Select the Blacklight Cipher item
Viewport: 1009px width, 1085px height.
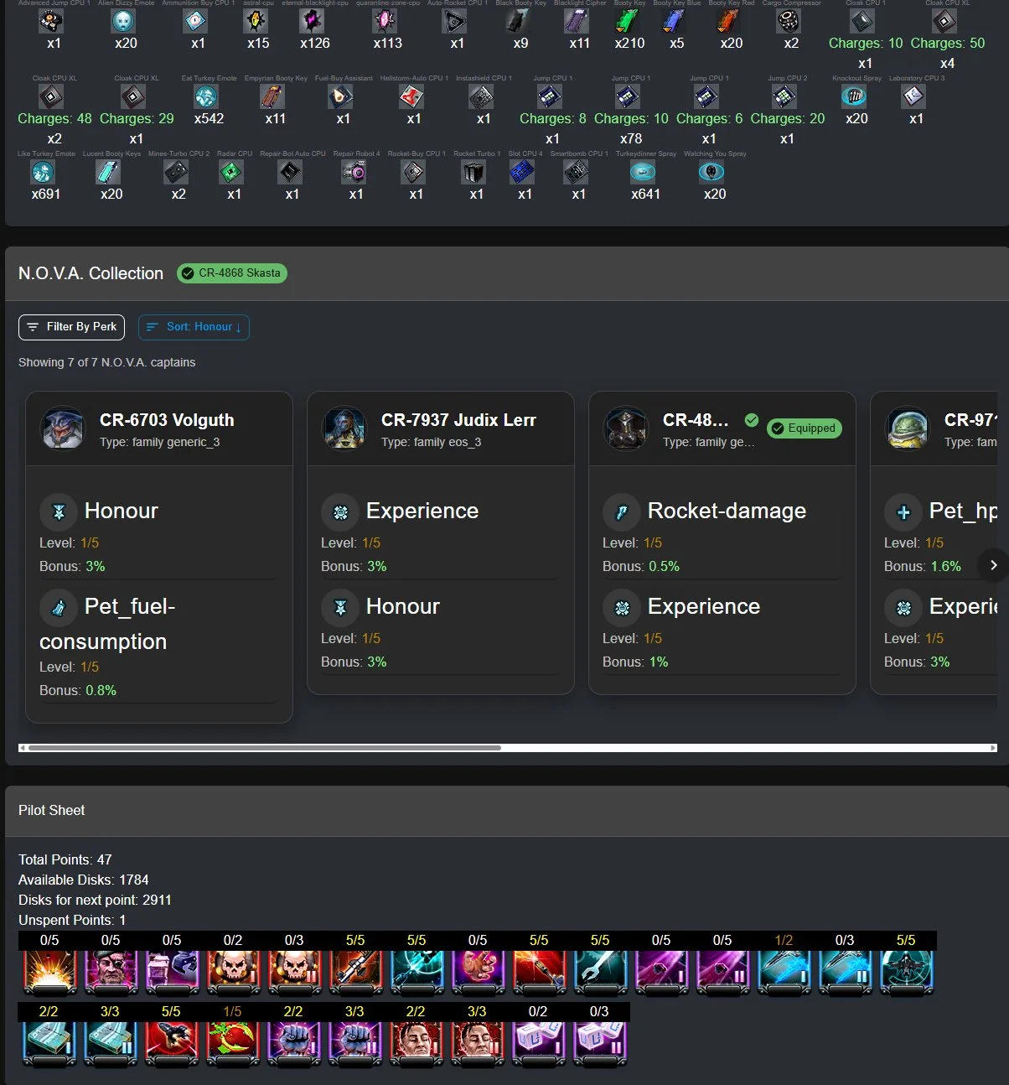[577, 21]
